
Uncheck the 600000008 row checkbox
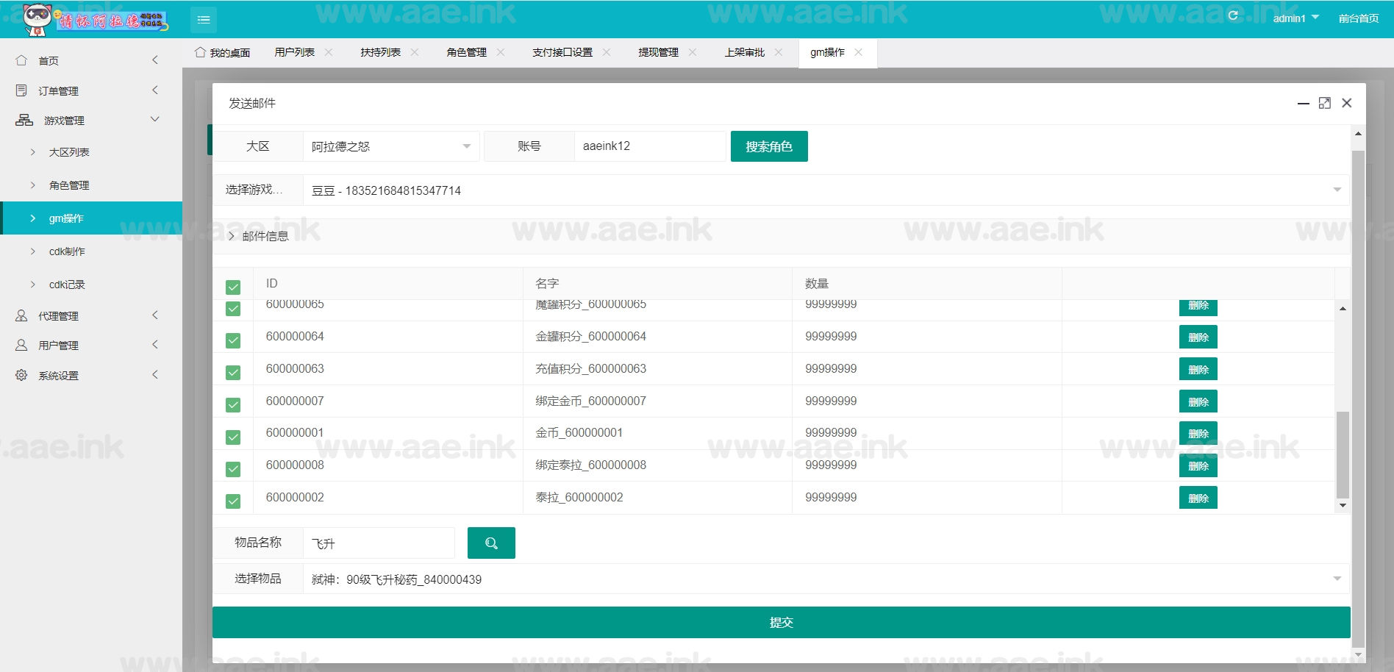[233, 469]
